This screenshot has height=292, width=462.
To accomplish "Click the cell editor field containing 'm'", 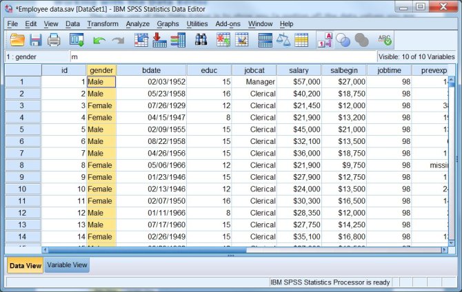I will (x=223, y=56).
